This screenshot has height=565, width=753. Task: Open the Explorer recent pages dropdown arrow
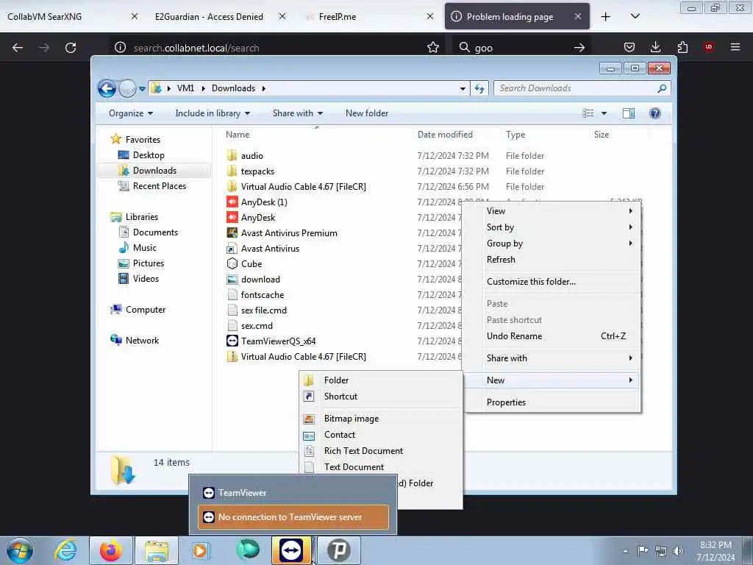142,89
